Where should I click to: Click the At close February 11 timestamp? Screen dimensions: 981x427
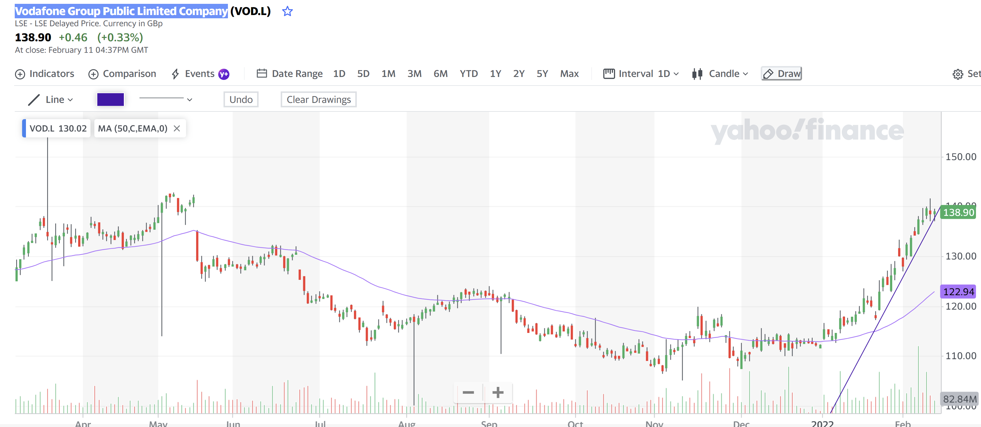(x=81, y=50)
